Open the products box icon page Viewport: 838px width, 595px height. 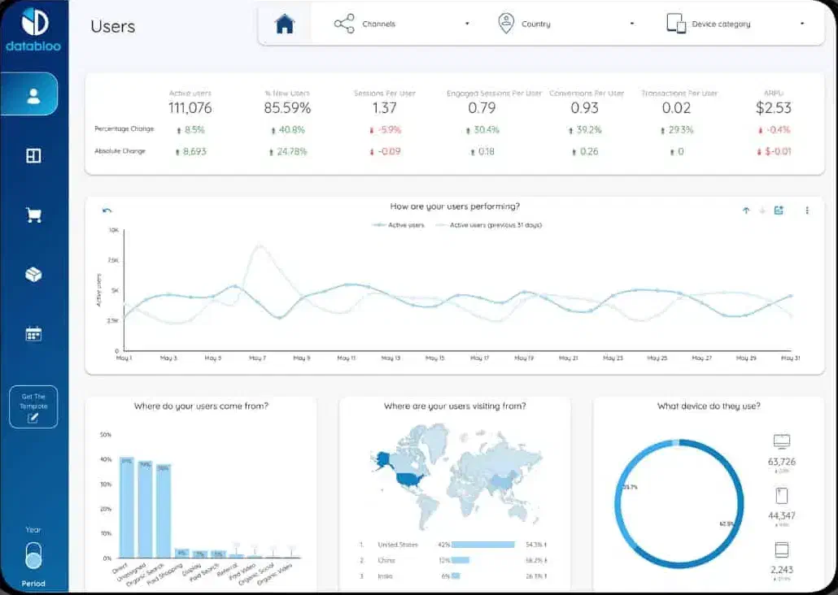(x=33, y=275)
